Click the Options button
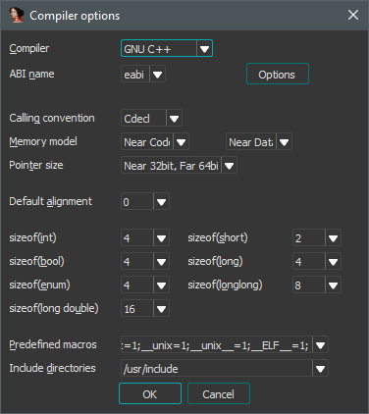Image resolution: width=369 pixels, height=414 pixels. pos(278,74)
